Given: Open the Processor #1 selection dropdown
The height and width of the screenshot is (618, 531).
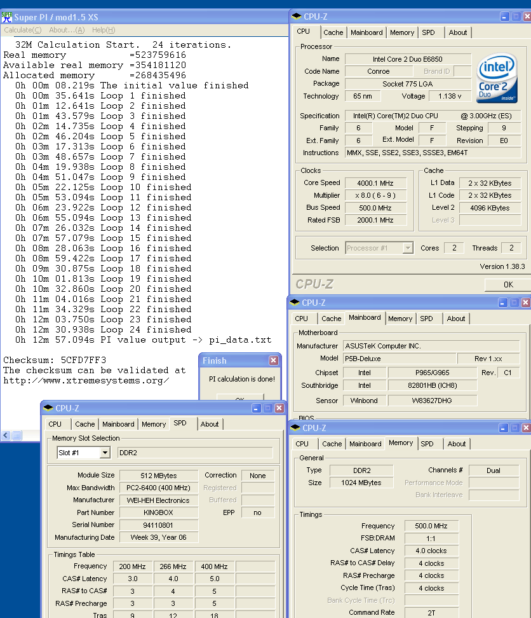Looking at the screenshot, I should (x=408, y=248).
